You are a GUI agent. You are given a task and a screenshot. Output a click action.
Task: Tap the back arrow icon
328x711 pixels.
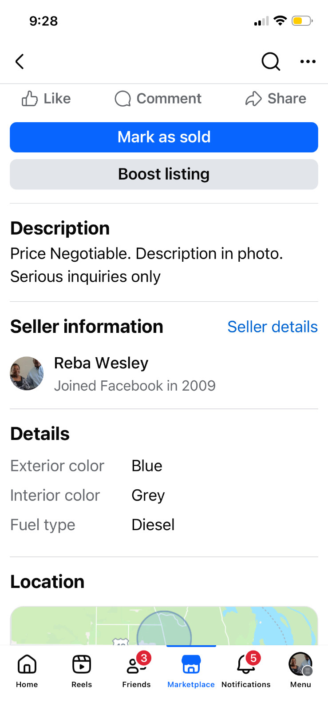(20, 61)
